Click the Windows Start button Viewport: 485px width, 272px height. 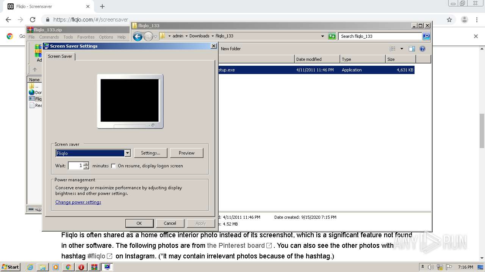[11, 267]
